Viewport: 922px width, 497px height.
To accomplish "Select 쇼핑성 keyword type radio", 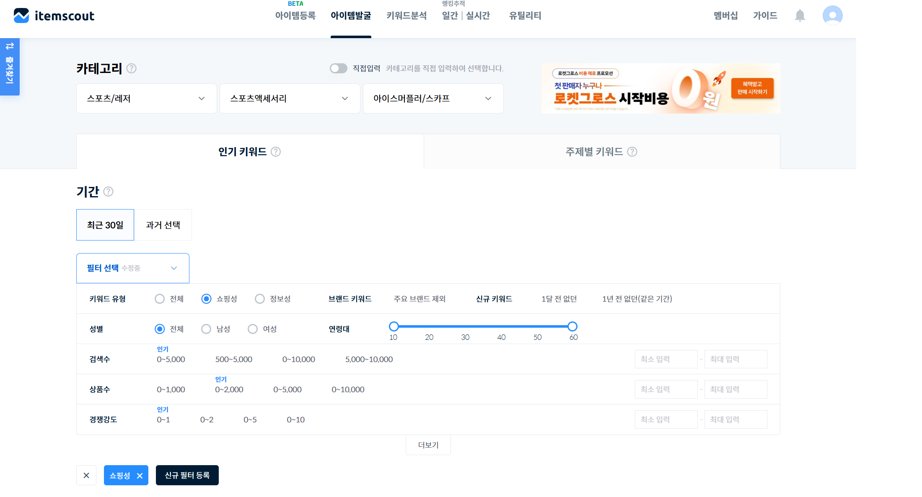I will (x=206, y=299).
